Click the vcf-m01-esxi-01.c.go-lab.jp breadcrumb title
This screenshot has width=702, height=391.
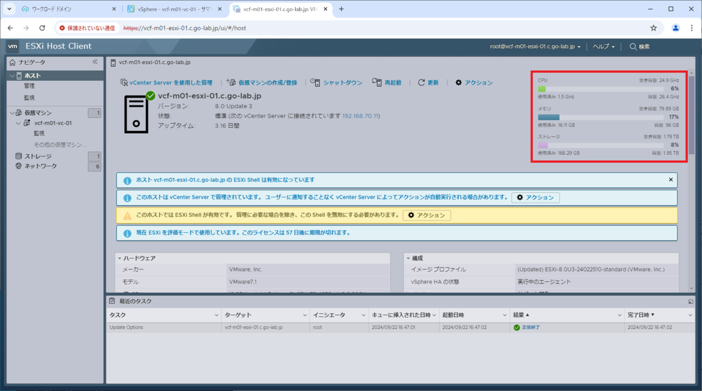click(154, 62)
